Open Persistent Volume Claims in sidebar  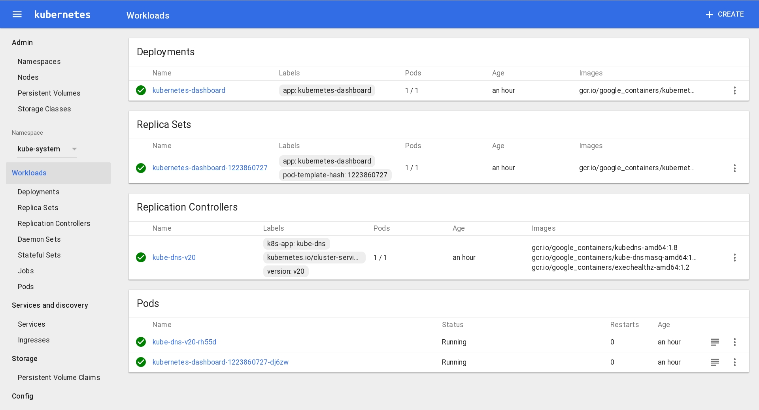tap(59, 378)
